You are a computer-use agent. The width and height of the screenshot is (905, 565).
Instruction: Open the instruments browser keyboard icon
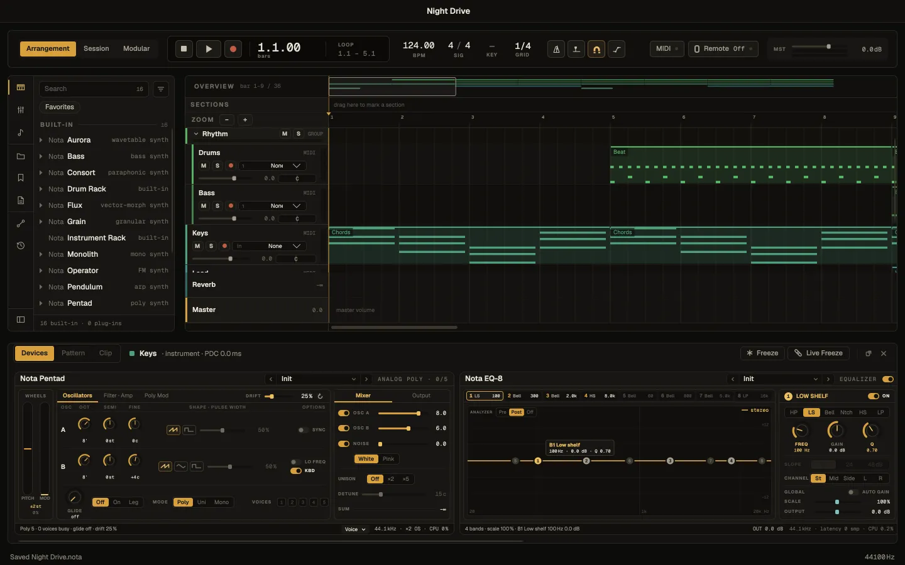pos(21,87)
